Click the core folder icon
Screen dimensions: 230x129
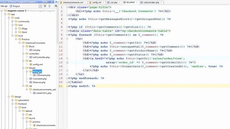point(16,25)
